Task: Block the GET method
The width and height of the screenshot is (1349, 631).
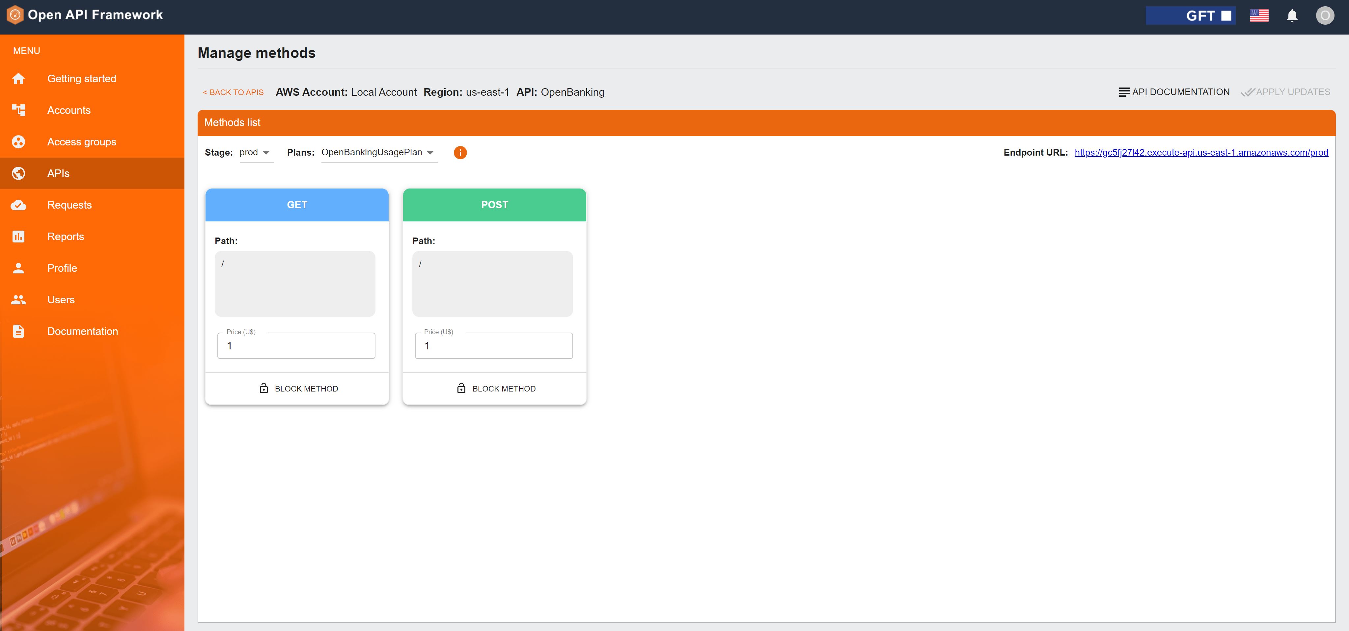Action: point(297,389)
